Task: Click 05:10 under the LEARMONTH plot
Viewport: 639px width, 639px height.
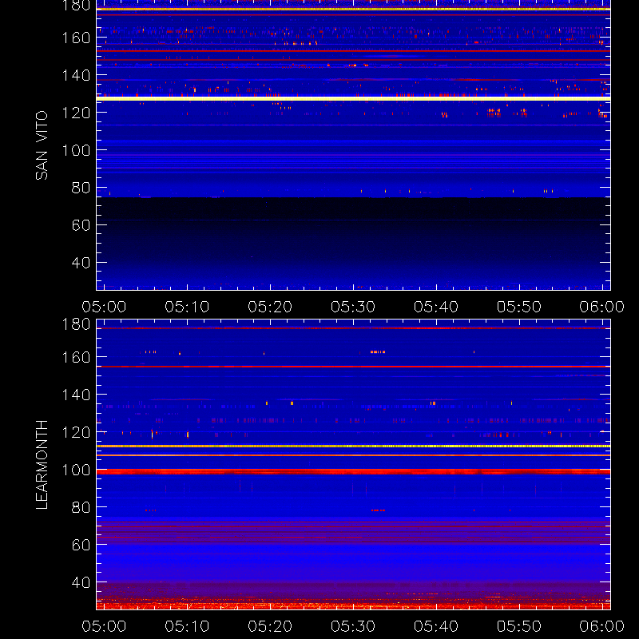Action: point(187,626)
